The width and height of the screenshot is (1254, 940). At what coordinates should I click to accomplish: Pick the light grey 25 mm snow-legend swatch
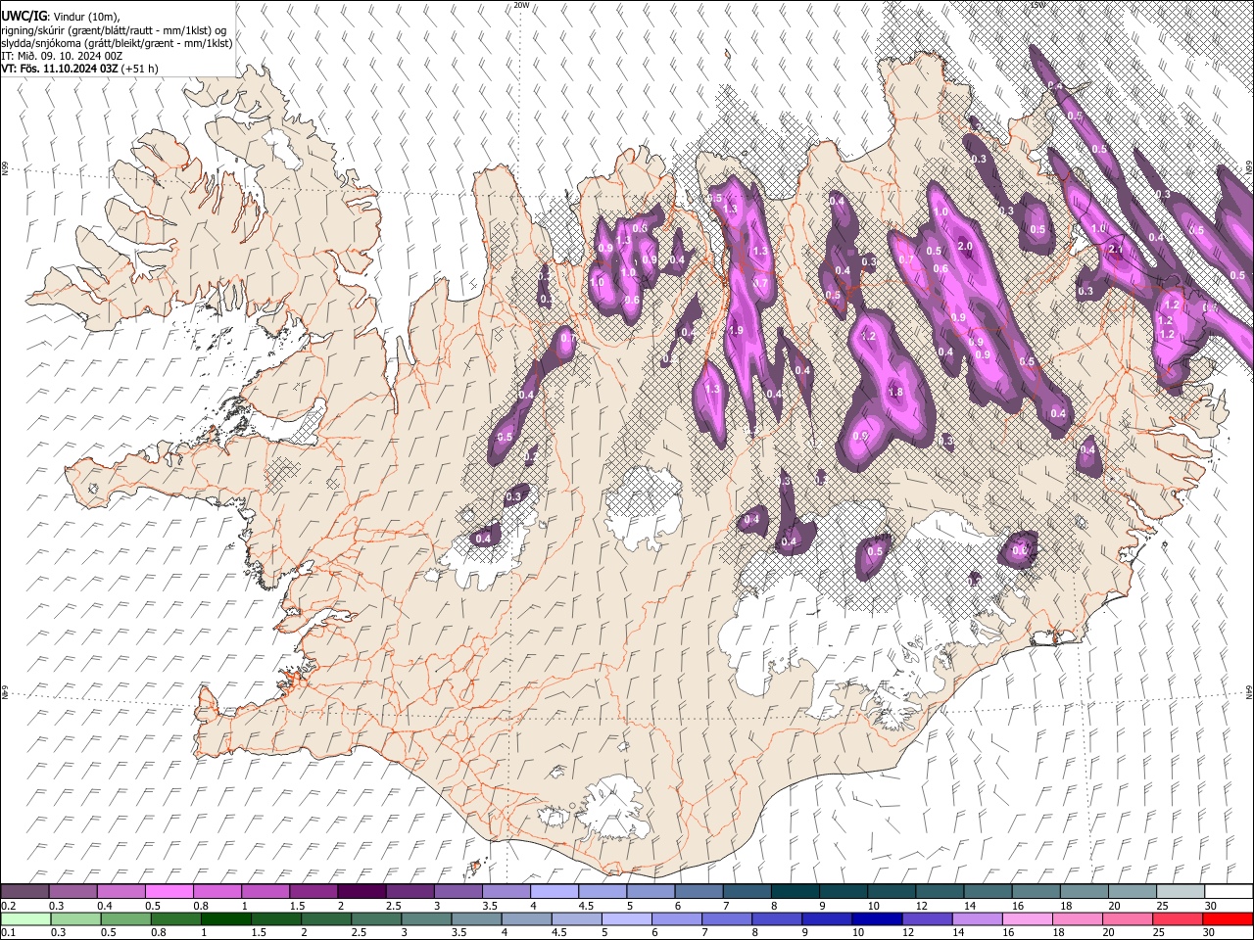[x=1181, y=891]
